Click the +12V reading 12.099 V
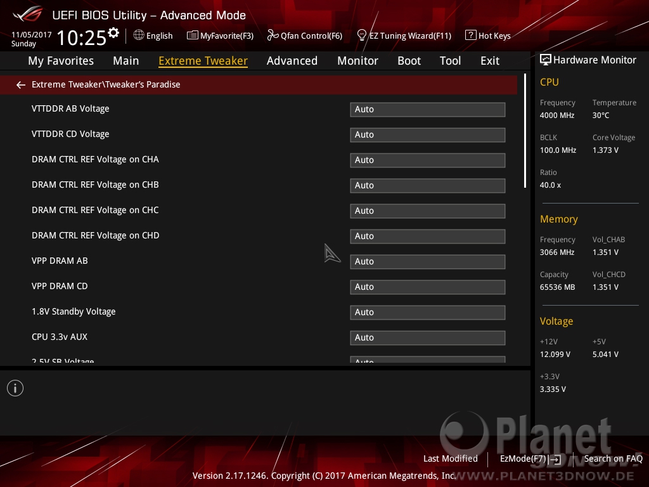Viewport: 649px width, 487px height. pos(555,354)
